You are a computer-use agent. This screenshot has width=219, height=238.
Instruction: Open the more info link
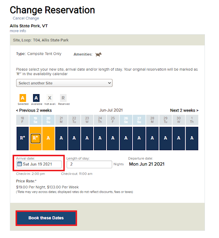pyautogui.click(x=18, y=31)
